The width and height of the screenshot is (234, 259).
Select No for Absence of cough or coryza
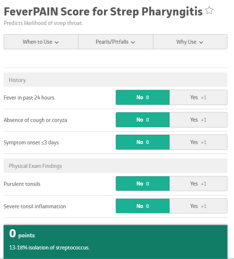[x=143, y=120]
